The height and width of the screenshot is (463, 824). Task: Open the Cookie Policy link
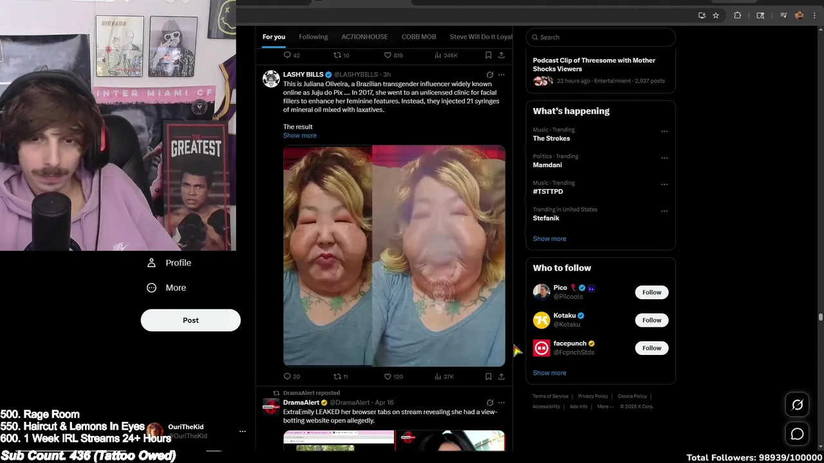tap(632, 396)
